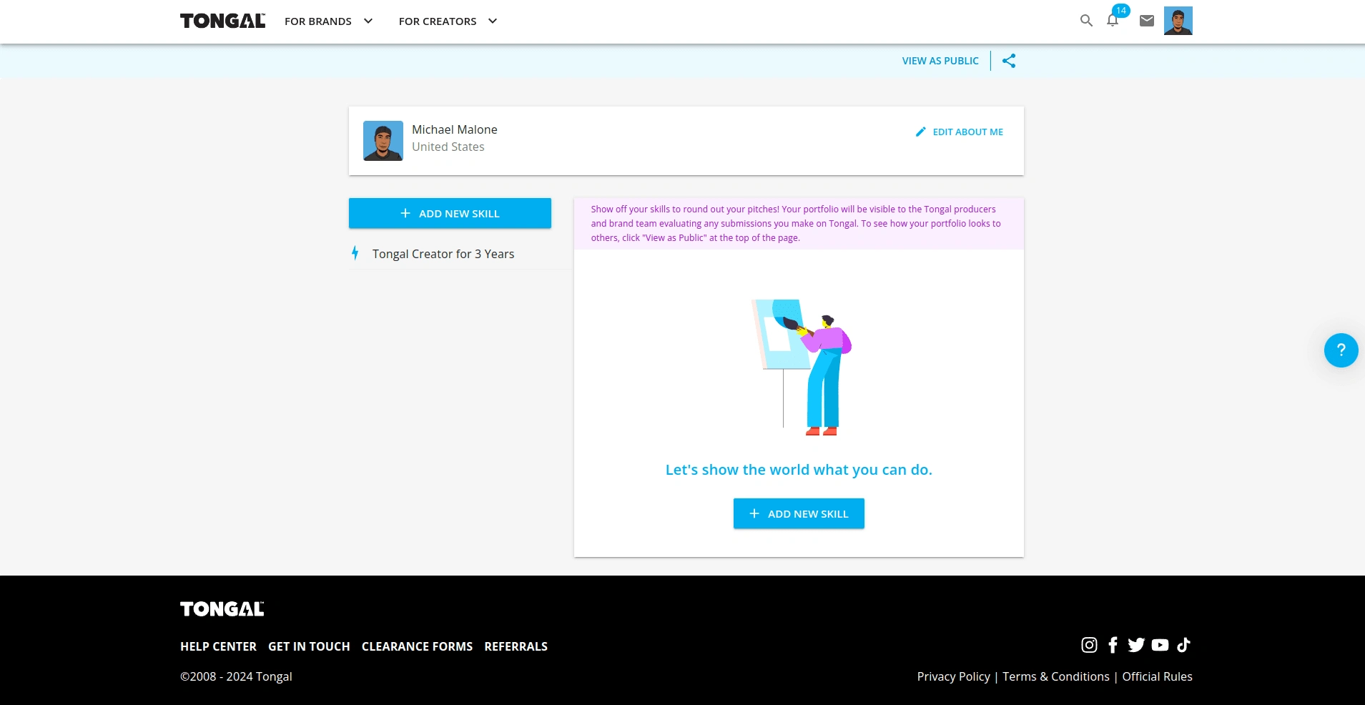Click Add New Skill in left sidebar

coord(450,213)
